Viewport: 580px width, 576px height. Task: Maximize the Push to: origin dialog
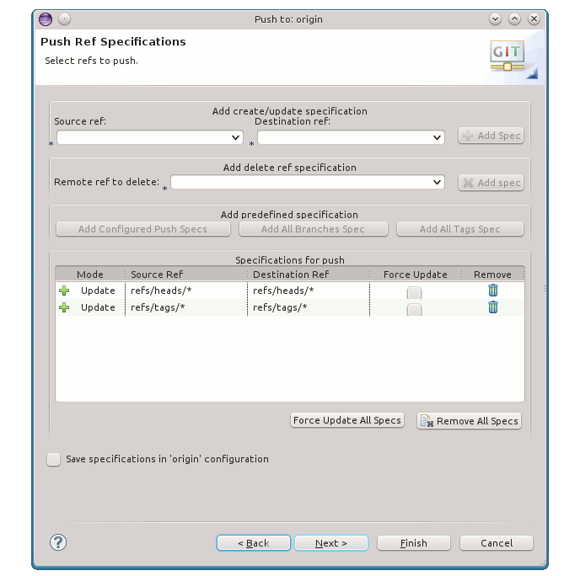tap(514, 19)
